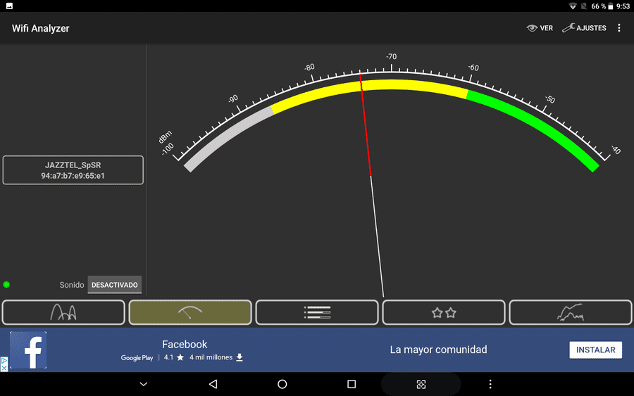Tap the Android back navigation button
The height and width of the screenshot is (396, 634).
pos(213,384)
